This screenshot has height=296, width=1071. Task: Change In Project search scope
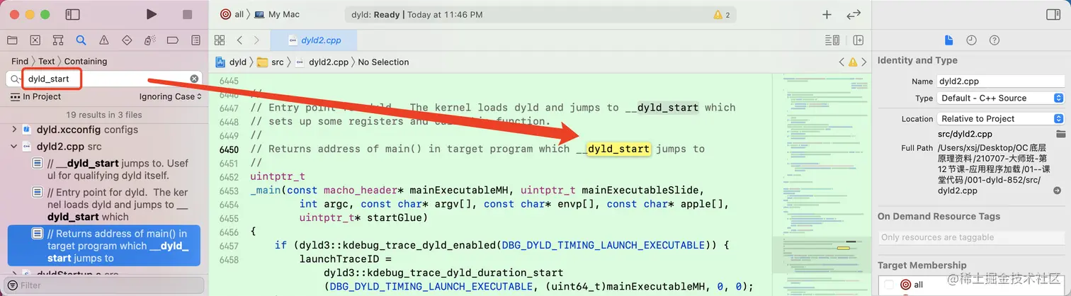click(x=36, y=96)
